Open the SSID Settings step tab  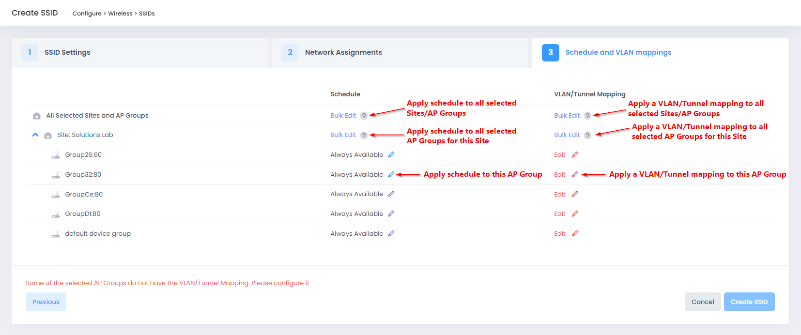click(67, 52)
